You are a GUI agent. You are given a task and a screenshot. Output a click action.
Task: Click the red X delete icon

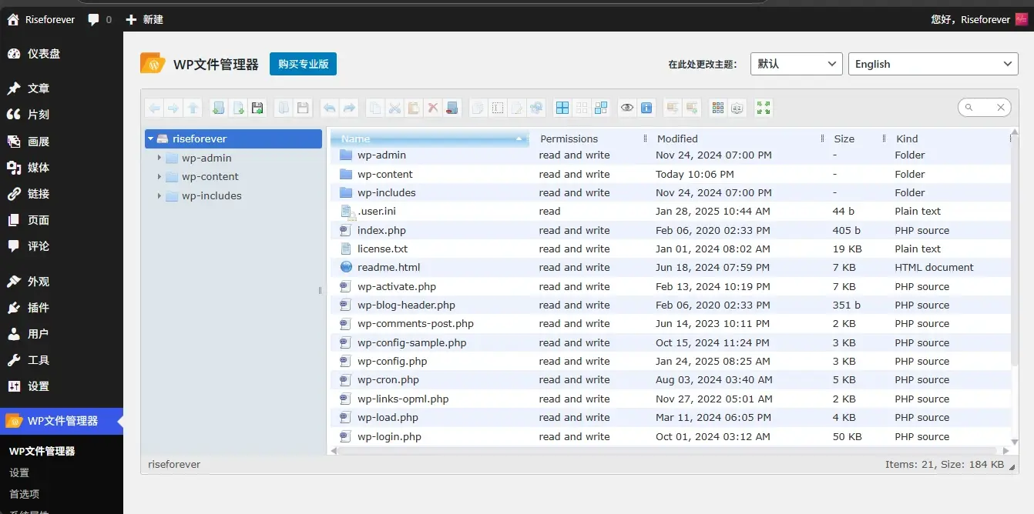[x=432, y=108]
